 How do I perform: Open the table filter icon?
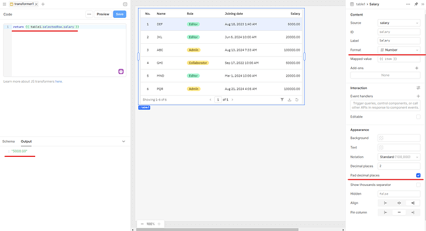pyautogui.click(x=282, y=99)
